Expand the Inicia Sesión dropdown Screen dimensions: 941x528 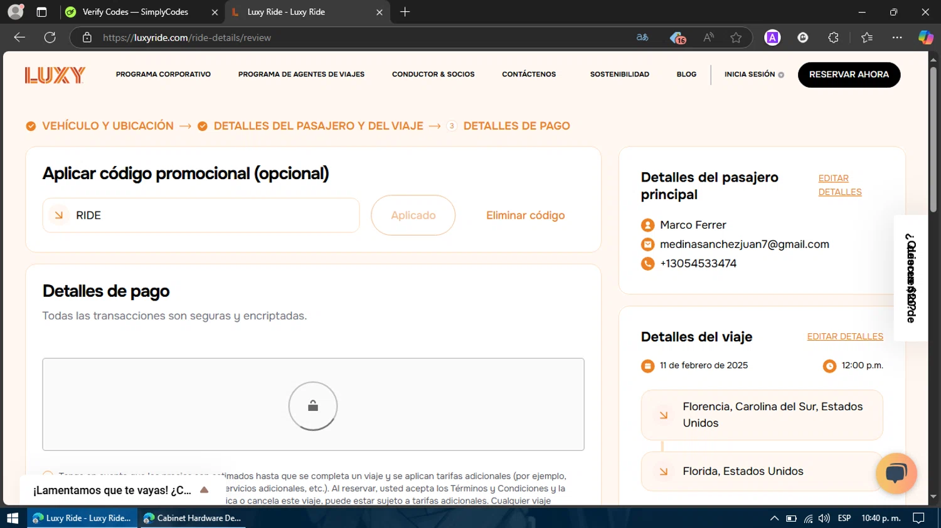click(x=754, y=75)
